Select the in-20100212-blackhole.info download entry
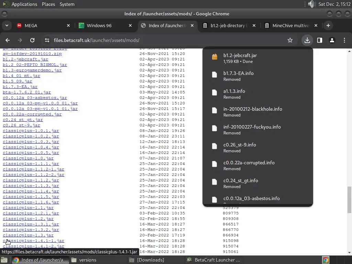 tap(258, 112)
